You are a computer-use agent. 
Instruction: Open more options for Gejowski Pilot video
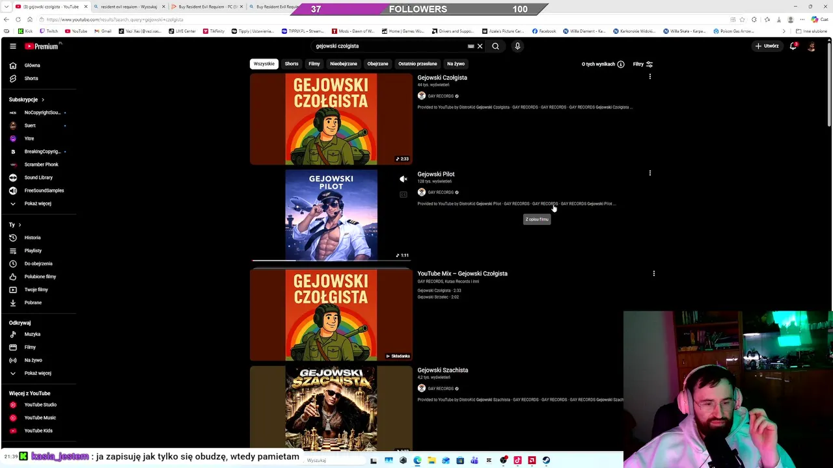649,174
